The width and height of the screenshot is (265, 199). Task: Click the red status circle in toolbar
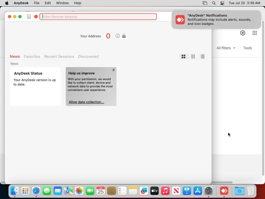click(x=36, y=17)
